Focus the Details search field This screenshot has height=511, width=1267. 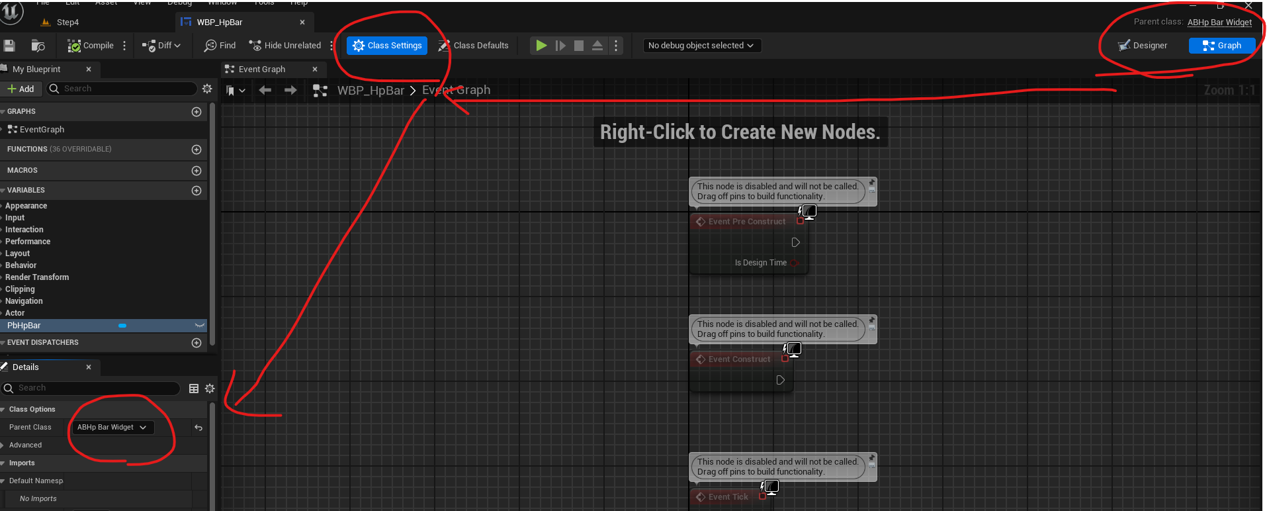(x=91, y=388)
